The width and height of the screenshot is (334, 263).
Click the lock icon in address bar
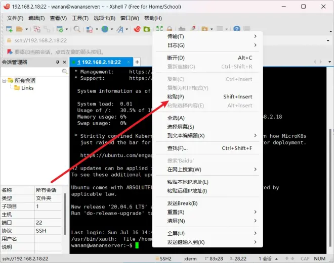(9, 40)
